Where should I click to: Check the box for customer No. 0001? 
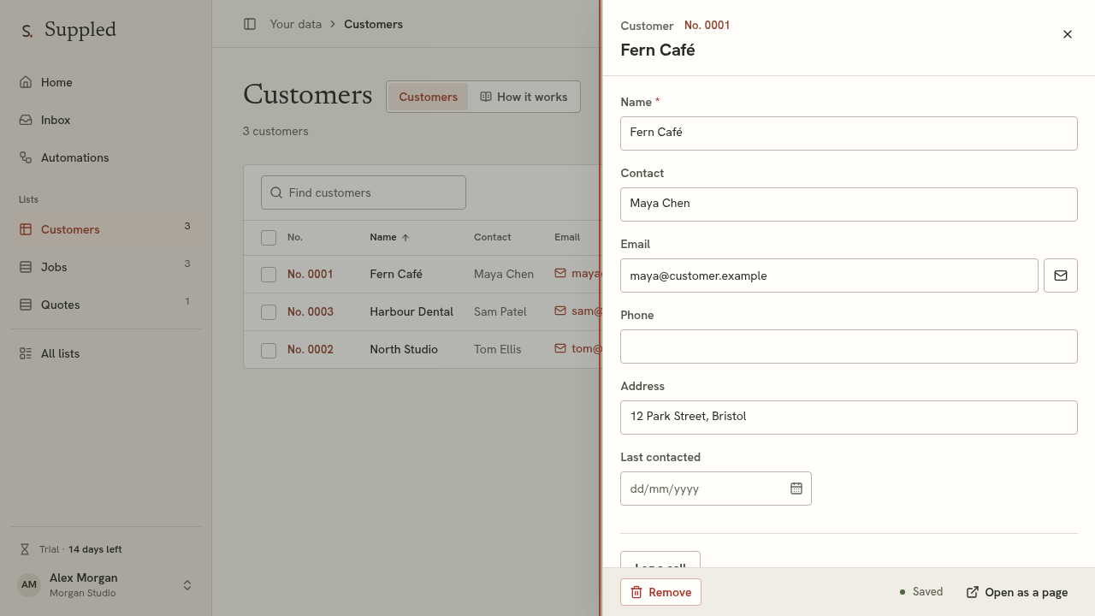(269, 275)
